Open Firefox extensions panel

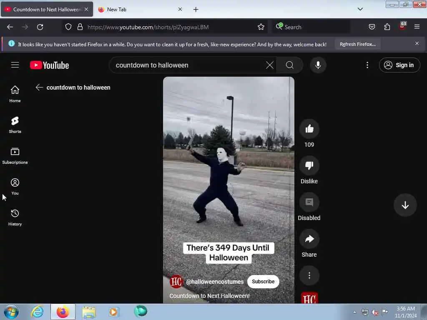click(x=387, y=27)
